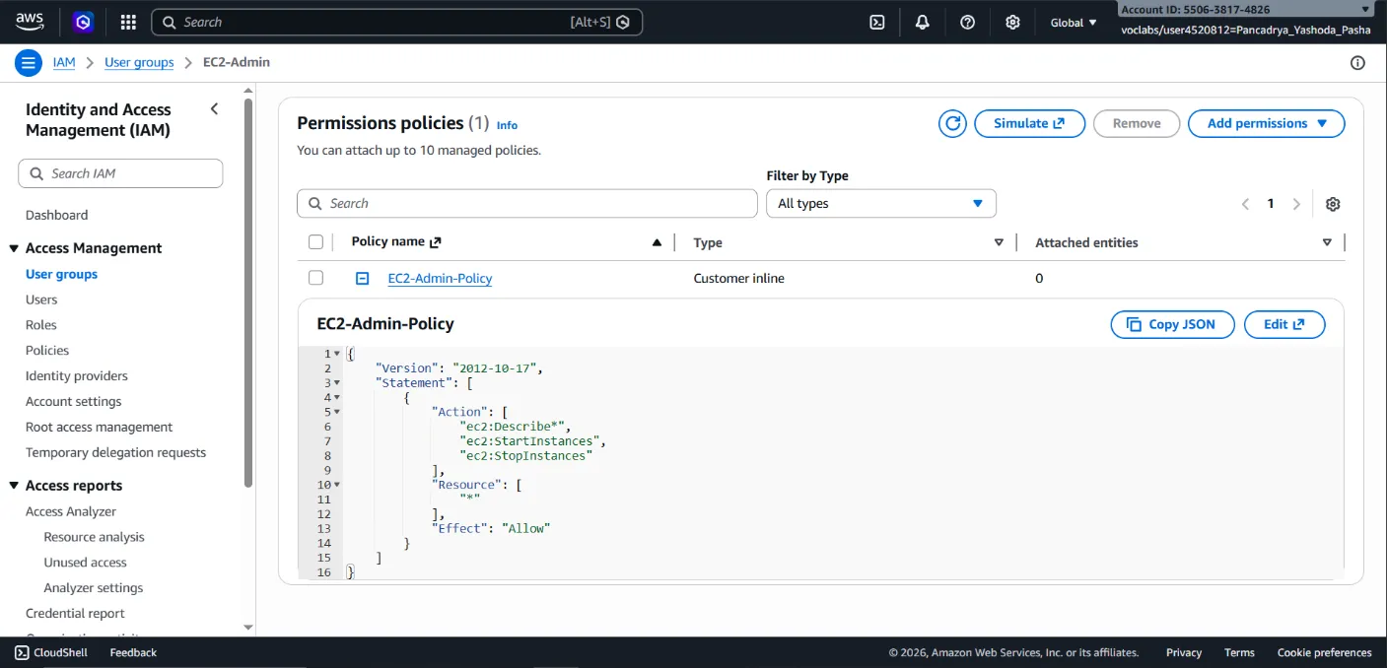Open Users in the sidebar
The height and width of the screenshot is (668, 1387).
point(41,300)
